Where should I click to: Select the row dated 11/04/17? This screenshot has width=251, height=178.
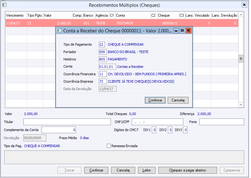pyautogui.click(x=122, y=23)
